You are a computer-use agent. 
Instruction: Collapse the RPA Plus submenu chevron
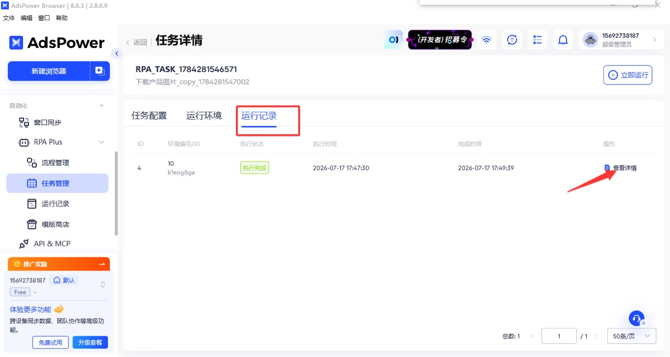click(x=102, y=142)
